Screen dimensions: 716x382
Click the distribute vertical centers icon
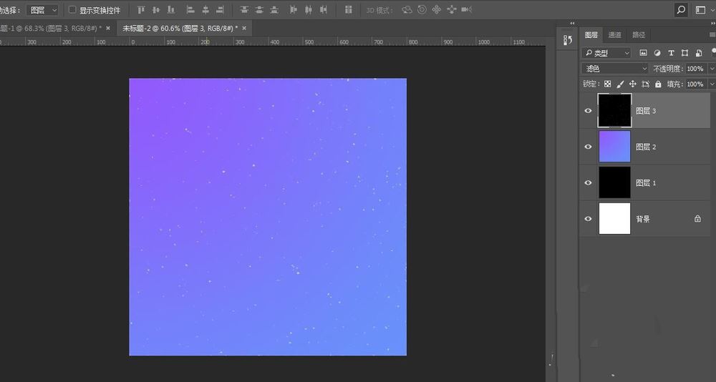[259, 9]
